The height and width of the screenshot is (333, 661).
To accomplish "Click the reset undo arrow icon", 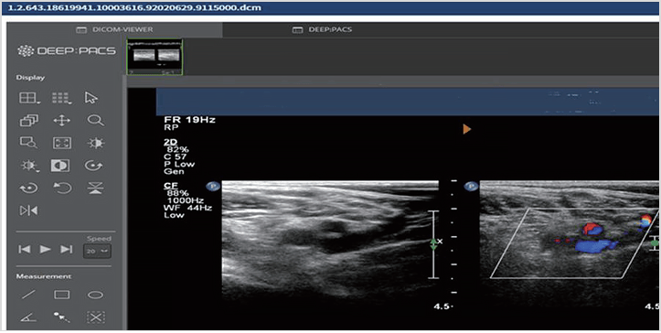I will [62, 188].
